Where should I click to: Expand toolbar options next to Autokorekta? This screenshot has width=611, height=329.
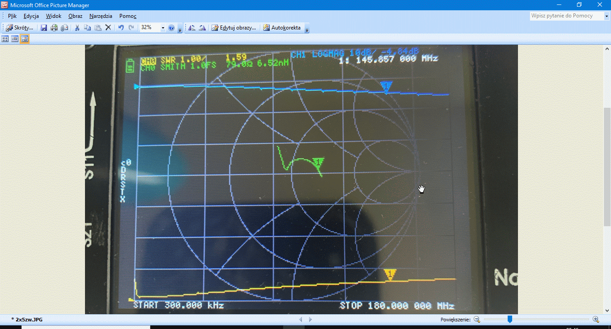point(307,30)
